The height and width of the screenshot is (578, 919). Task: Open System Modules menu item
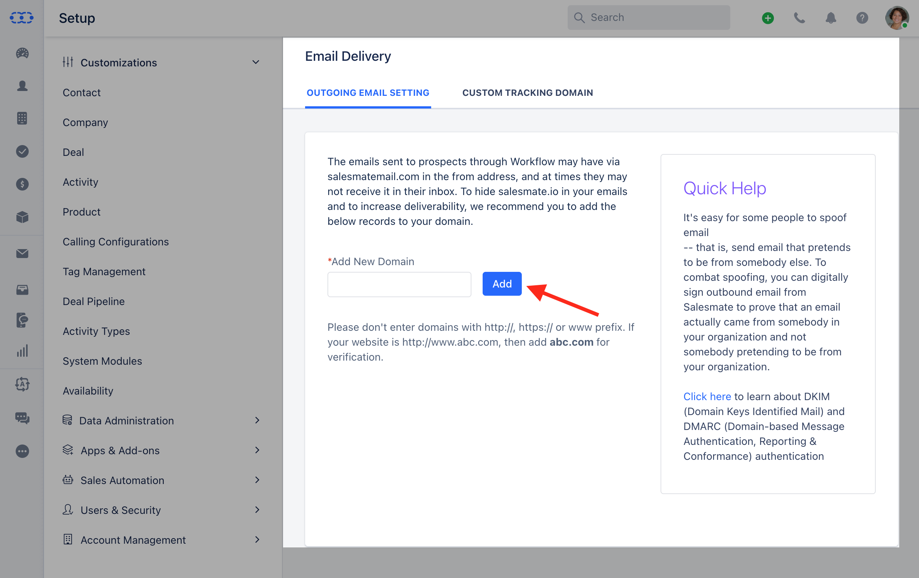(x=102, y=361)
